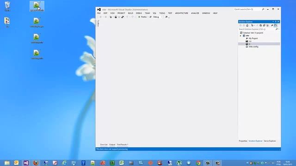Click the Firefox taskbar icon

click(x=36, y=163)
